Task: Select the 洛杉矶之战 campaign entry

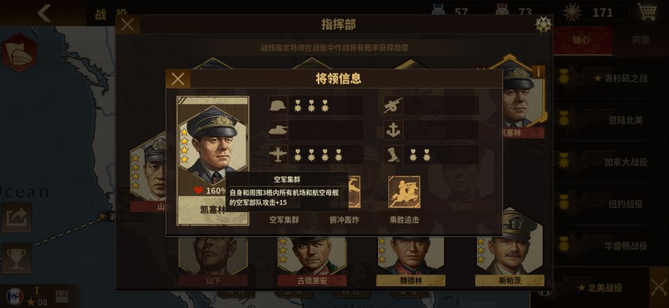Action: tap(611, 79)
